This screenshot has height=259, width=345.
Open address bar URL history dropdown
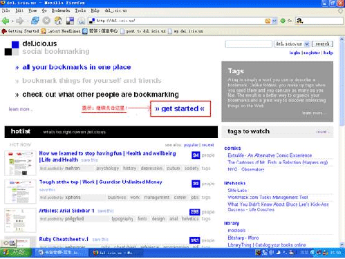coord(274,21)
